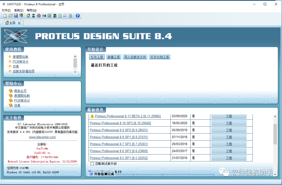Open the 原理图绘制 tutorial link
Screen dimensions: 282x185
pyautogui.click(x=21, y=57)
